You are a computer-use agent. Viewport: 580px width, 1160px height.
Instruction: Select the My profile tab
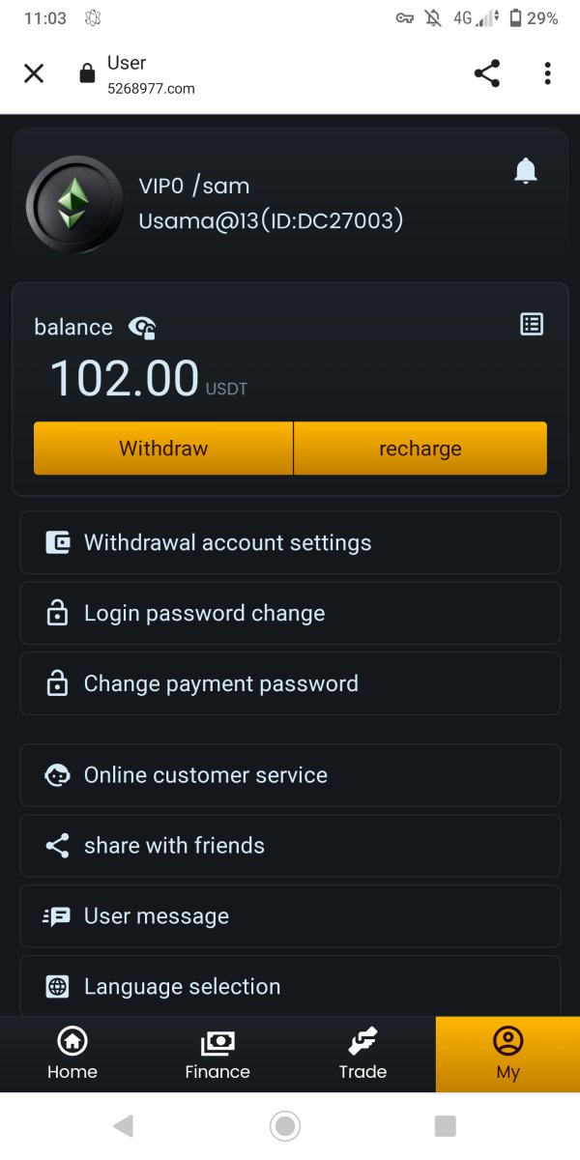(x=507, y=1054)
